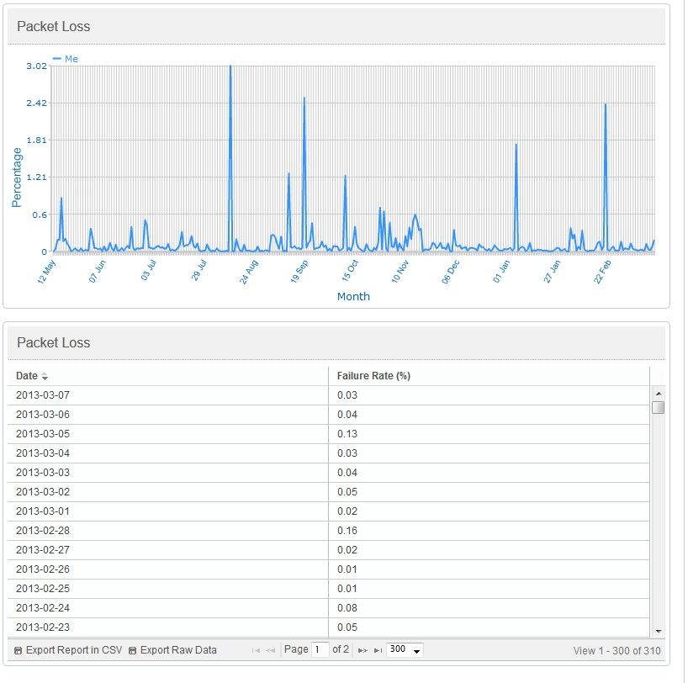
Task: Click table scrollbar down arrow
Action: 659,631
